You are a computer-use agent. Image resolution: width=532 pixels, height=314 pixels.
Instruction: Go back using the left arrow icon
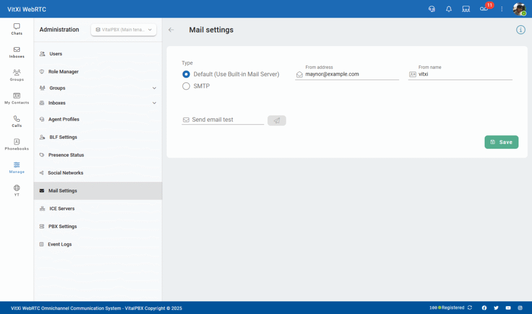[x=171, y=30]
